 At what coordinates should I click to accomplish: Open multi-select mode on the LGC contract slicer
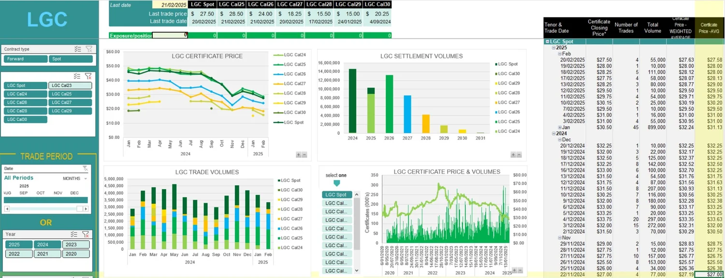click(x=77, y=76)
